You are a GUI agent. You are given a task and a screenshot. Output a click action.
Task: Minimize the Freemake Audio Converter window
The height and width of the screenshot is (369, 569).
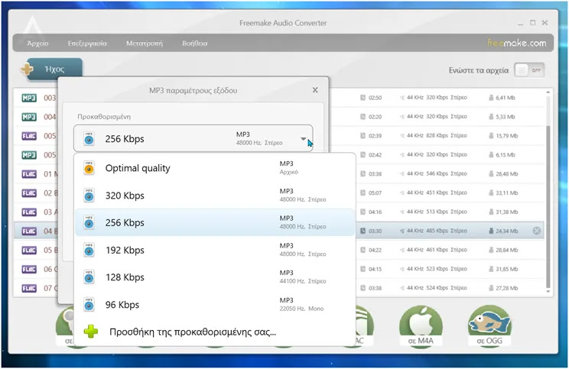[520, 23]
